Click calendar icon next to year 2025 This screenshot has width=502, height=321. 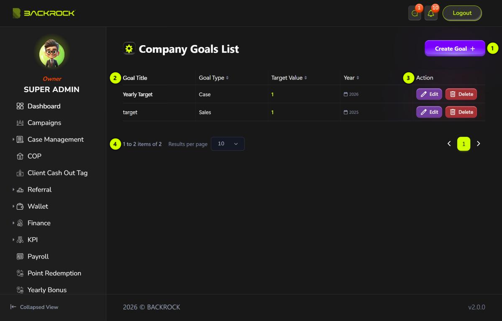pos(346,113)
